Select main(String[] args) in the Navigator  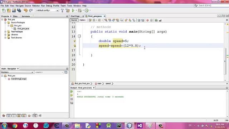pos(19,79)
